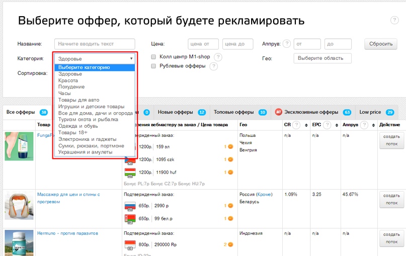406x256 pixels.
Task: Click Belarus flag in 99 бел.р row
Action: tap(130, 219)
